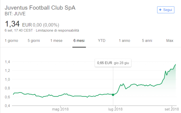The height and width of the screenshot is (113, 181).
Task: Select the 6 mesi tab
Action: point(79,41)
